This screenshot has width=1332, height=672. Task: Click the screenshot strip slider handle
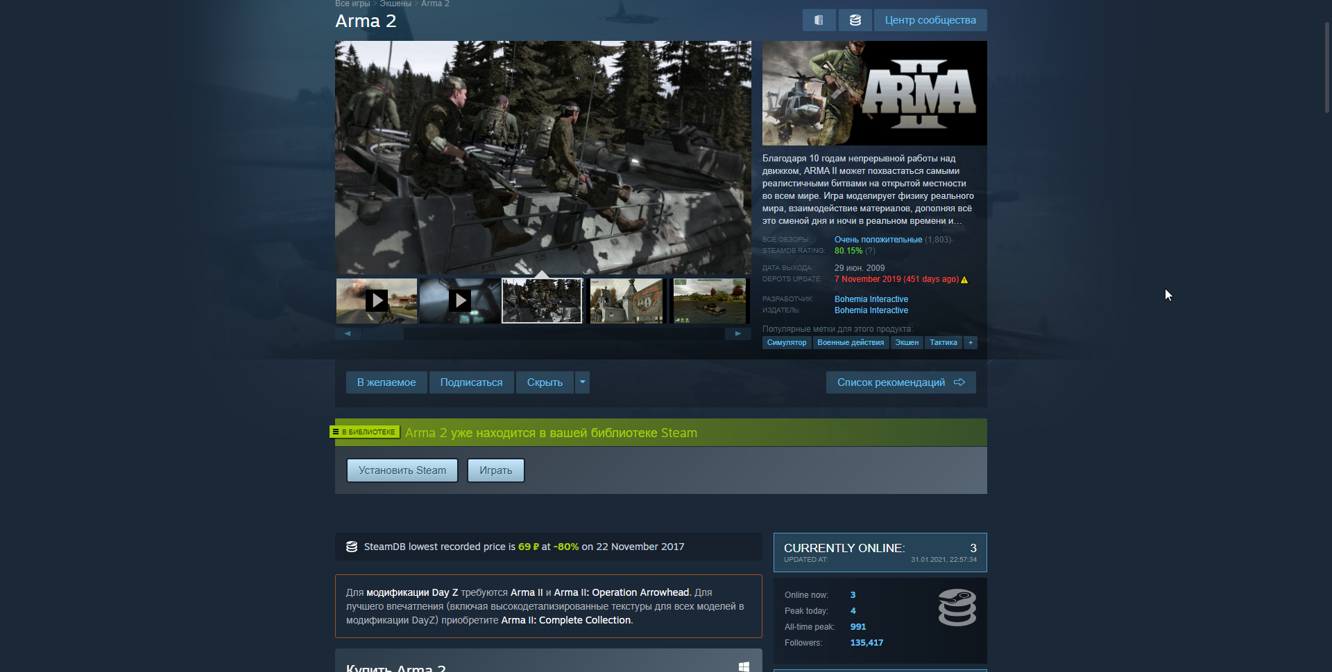383,334
